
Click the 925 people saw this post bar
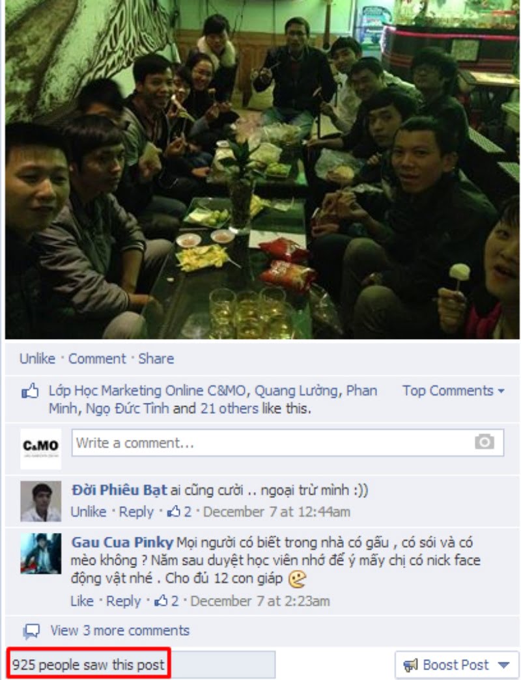(x=141, y=664)
